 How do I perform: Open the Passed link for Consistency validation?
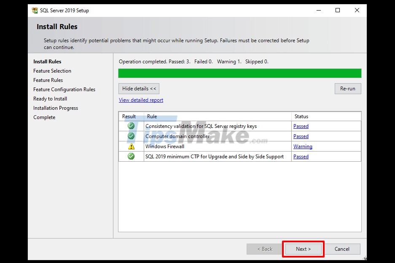pyautogui.click(x=301, y=126)
